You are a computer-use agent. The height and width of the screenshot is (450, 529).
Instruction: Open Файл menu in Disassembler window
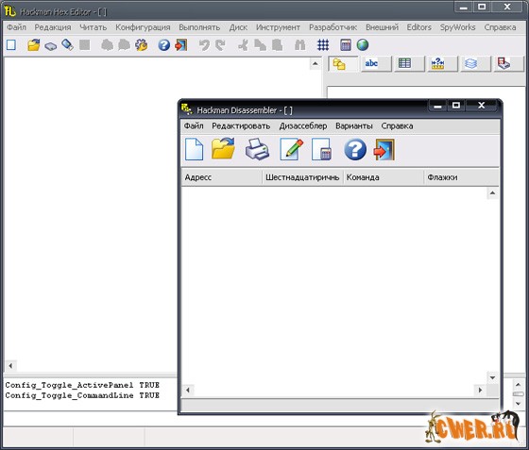tap(194, 126)
